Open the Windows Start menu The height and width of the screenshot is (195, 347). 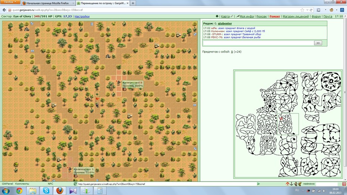click(6, 191)
